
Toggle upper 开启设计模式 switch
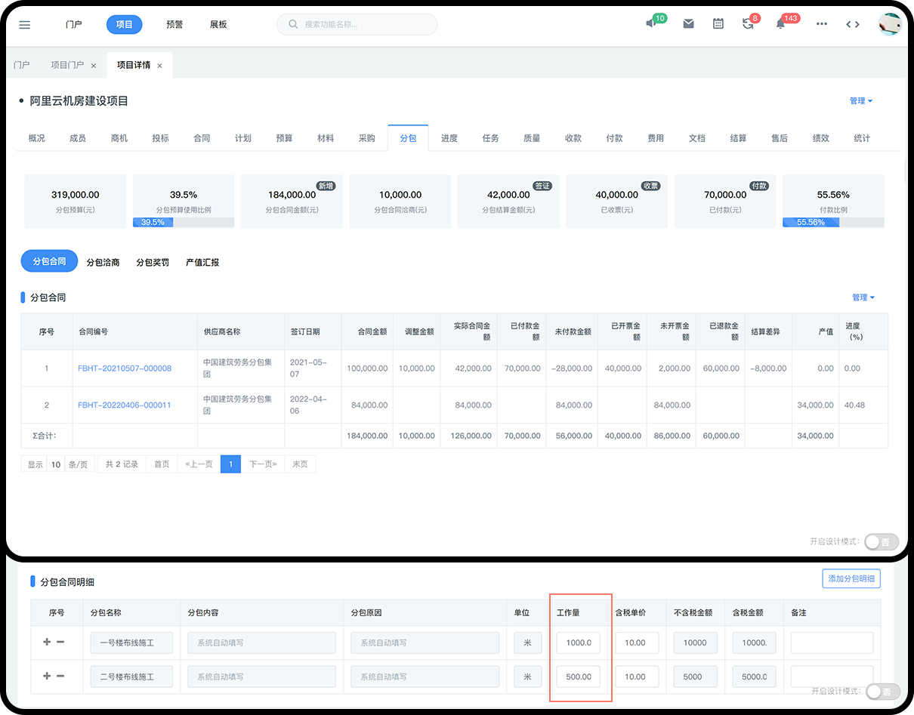point(881,541)
